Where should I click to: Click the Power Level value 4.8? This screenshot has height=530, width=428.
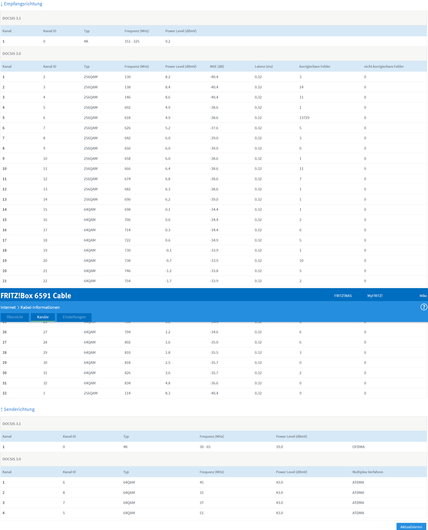(x=167, y=383)
